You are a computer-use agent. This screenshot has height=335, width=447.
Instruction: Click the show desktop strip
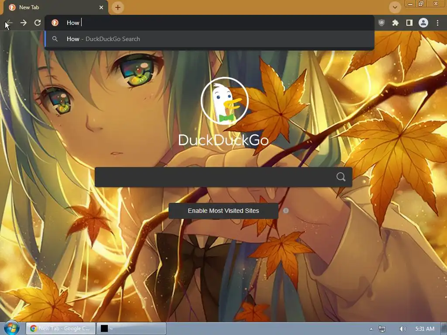pyautogui.click(x=444, y=329)
